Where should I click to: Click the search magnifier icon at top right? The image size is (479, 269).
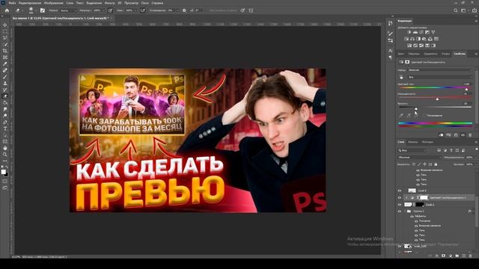point(456,10)
